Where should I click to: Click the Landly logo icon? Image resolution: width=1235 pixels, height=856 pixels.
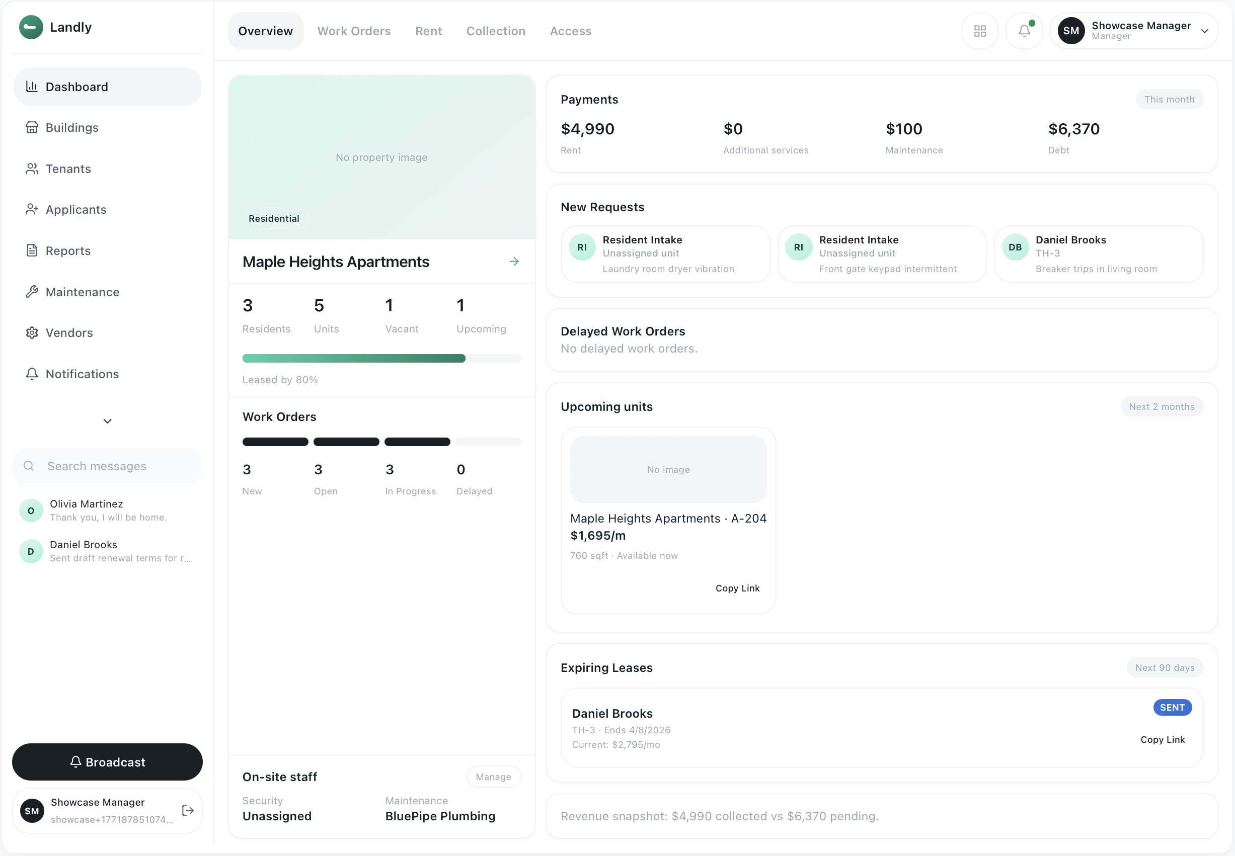(x=31, y=27)
